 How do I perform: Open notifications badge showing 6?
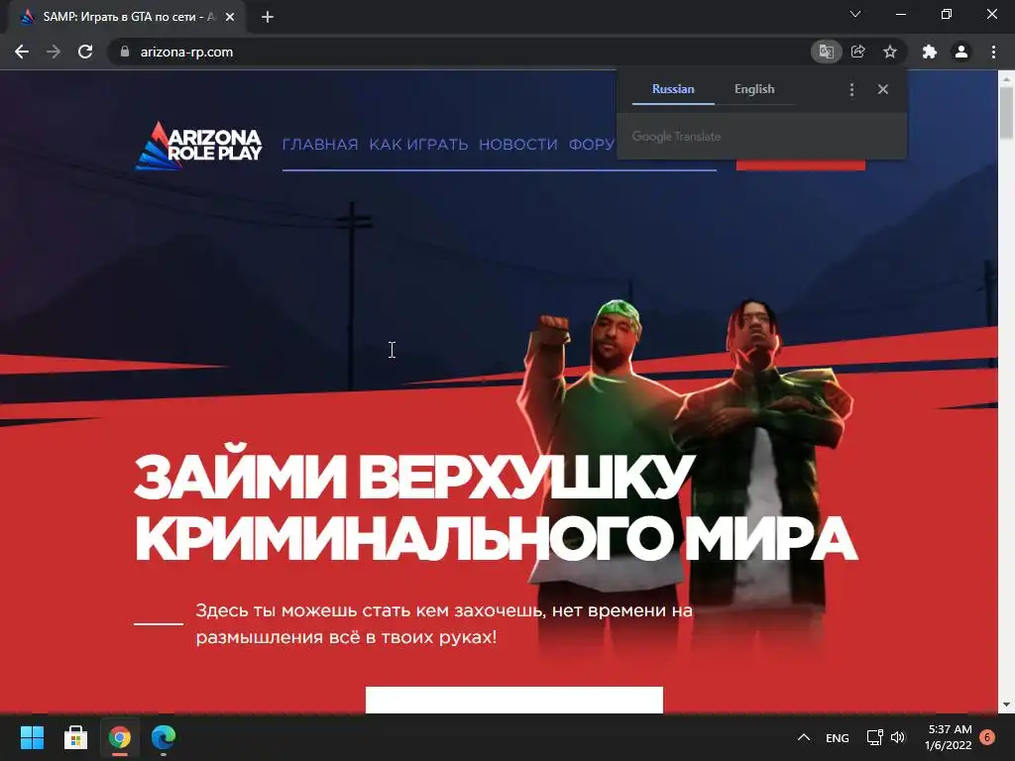pos(987,737)
